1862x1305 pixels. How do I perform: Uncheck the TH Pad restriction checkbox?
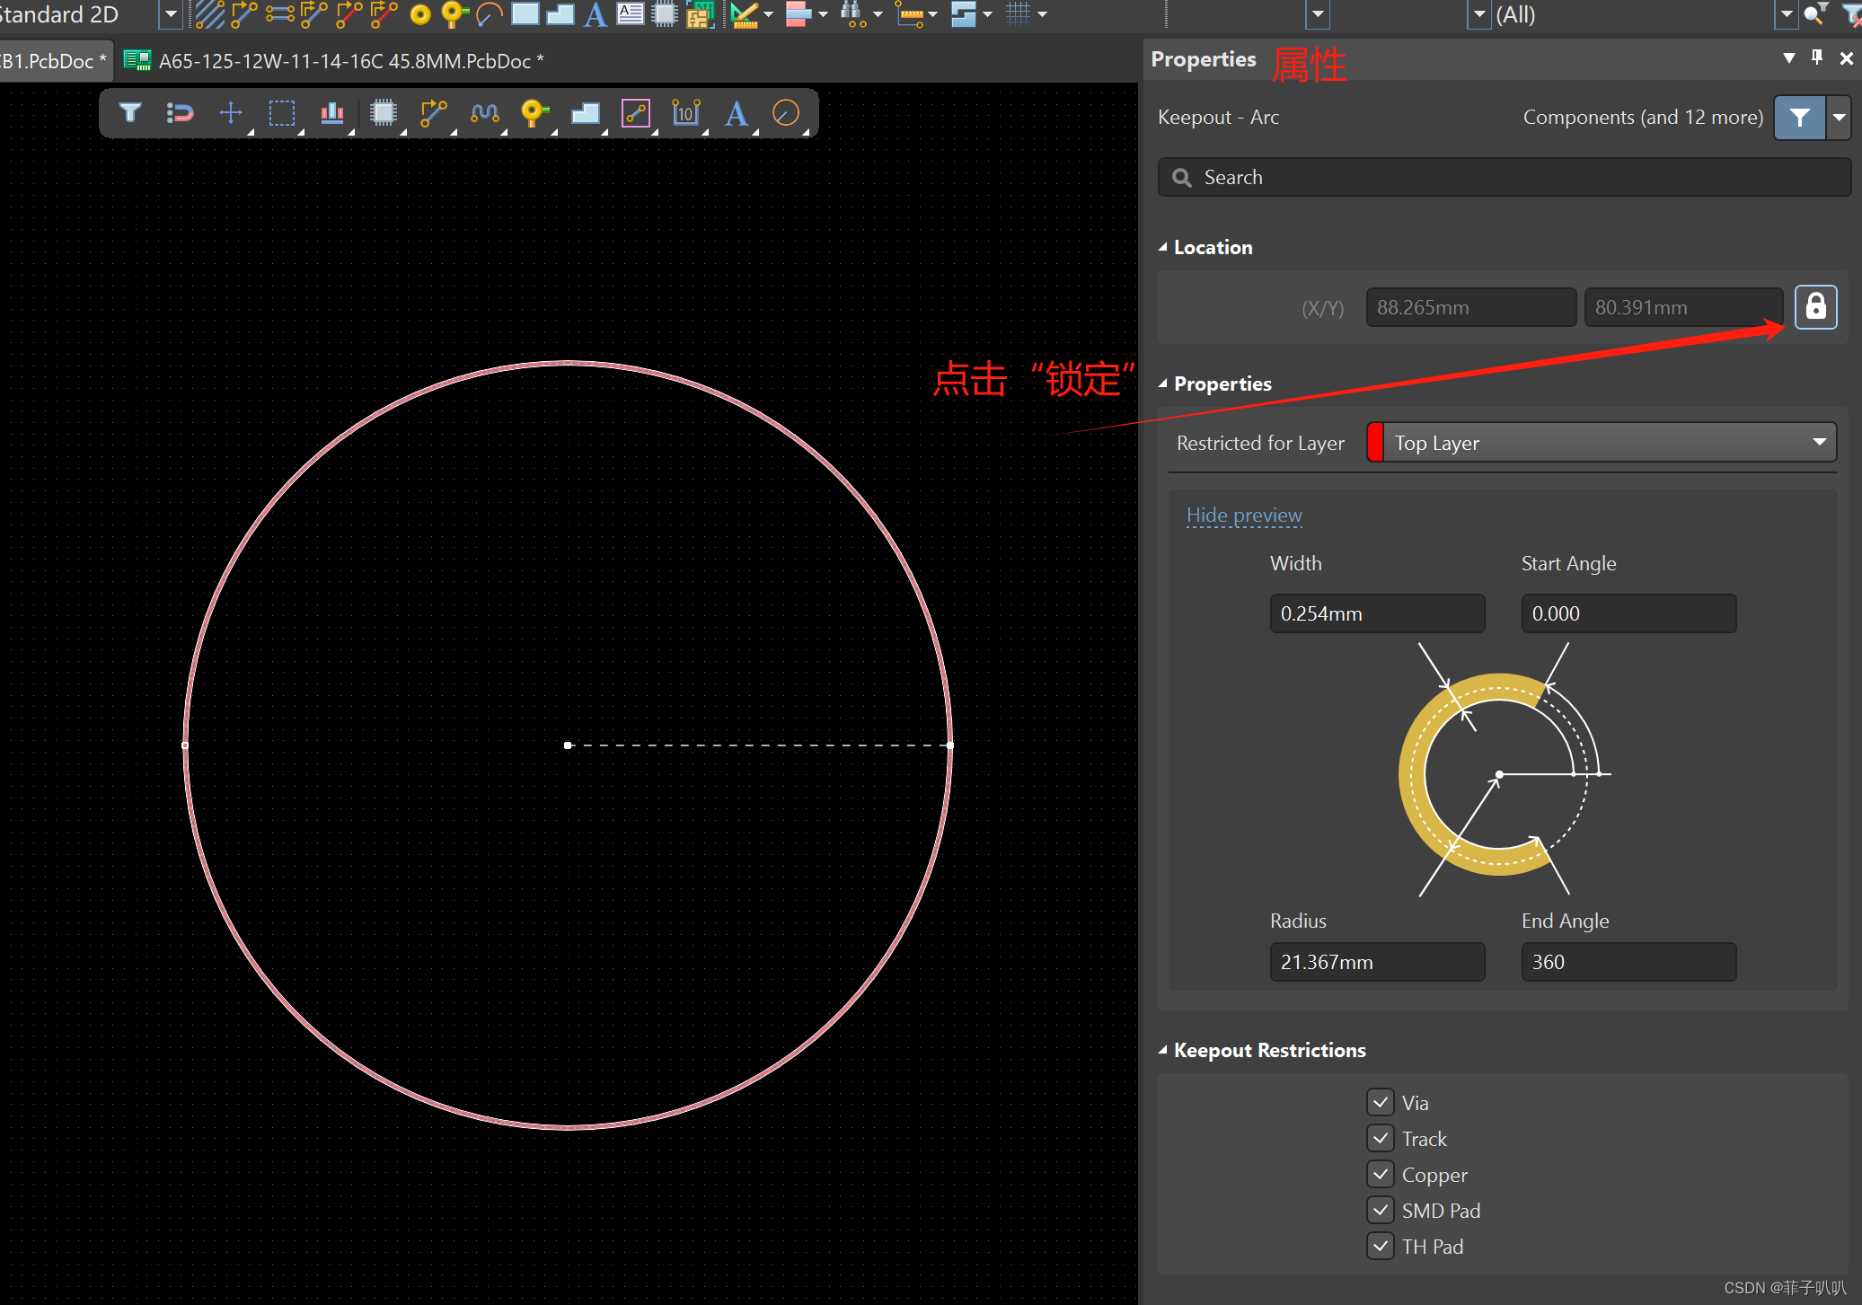pos(1381,1246)
